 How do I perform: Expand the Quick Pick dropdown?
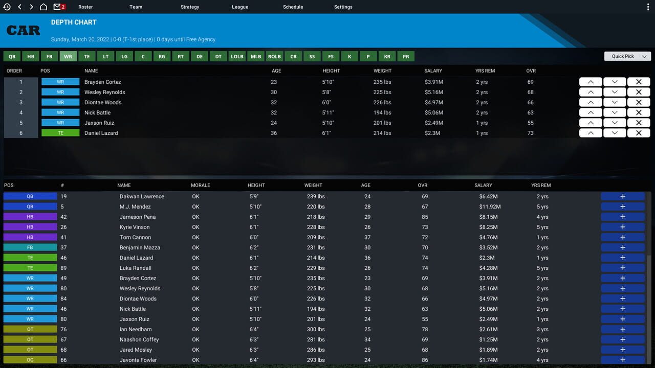(627, 56)
